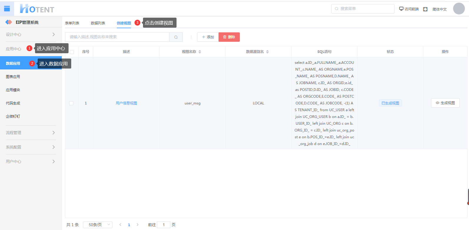
Task: Open the 图表应用 sidebar item
Action: [x=31, y=77]
